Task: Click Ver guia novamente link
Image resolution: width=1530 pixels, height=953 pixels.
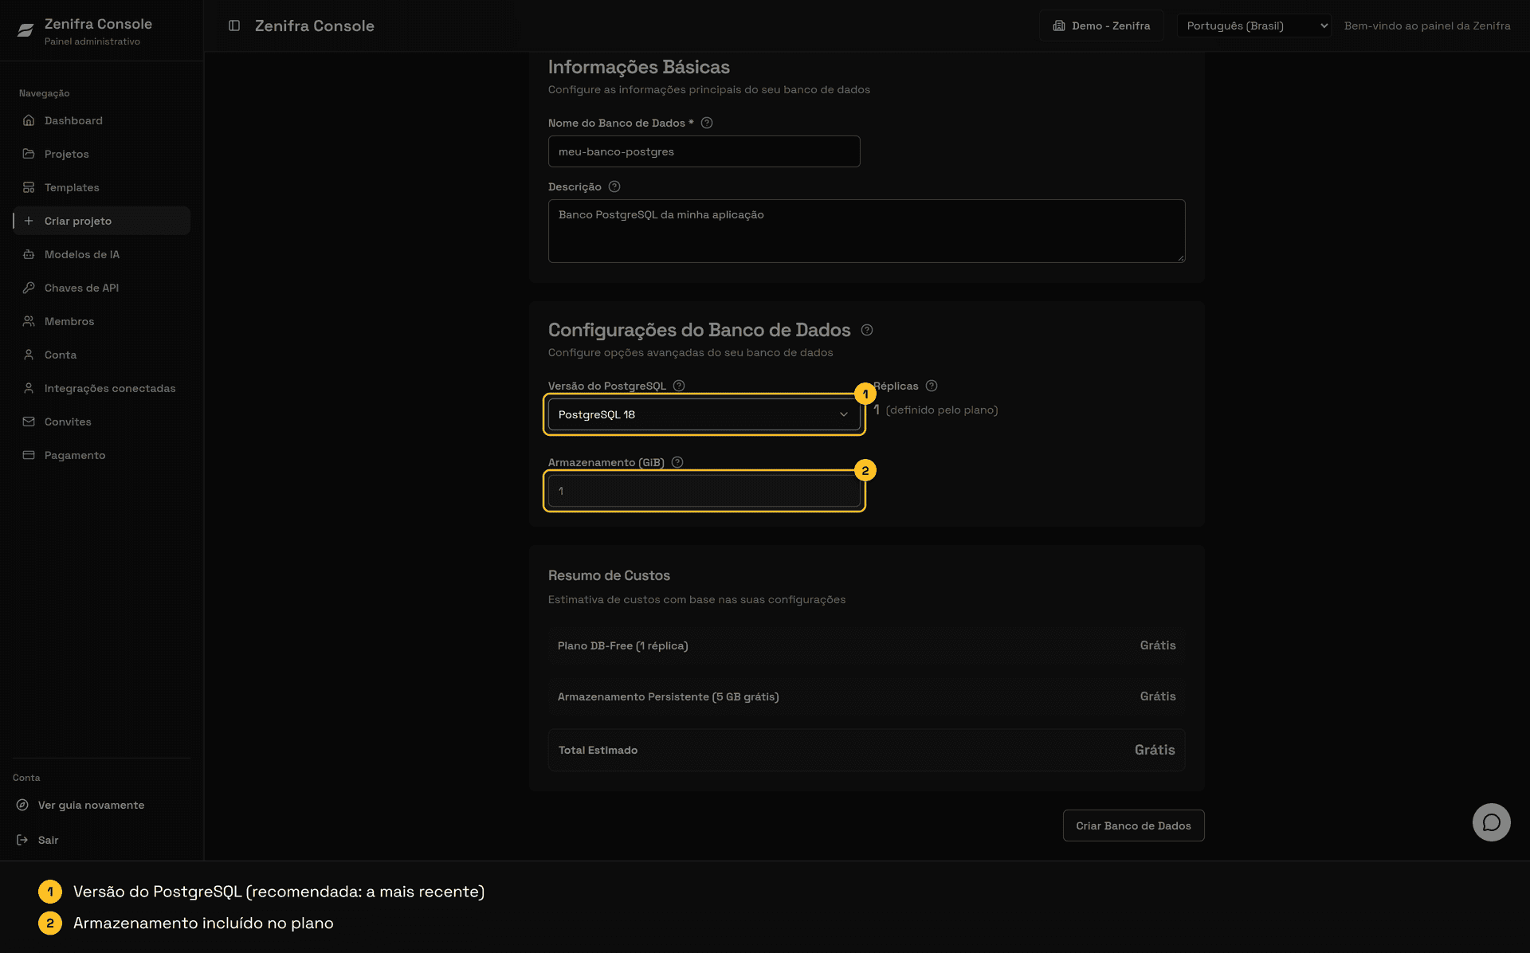Action: click(x=91, y=805)
